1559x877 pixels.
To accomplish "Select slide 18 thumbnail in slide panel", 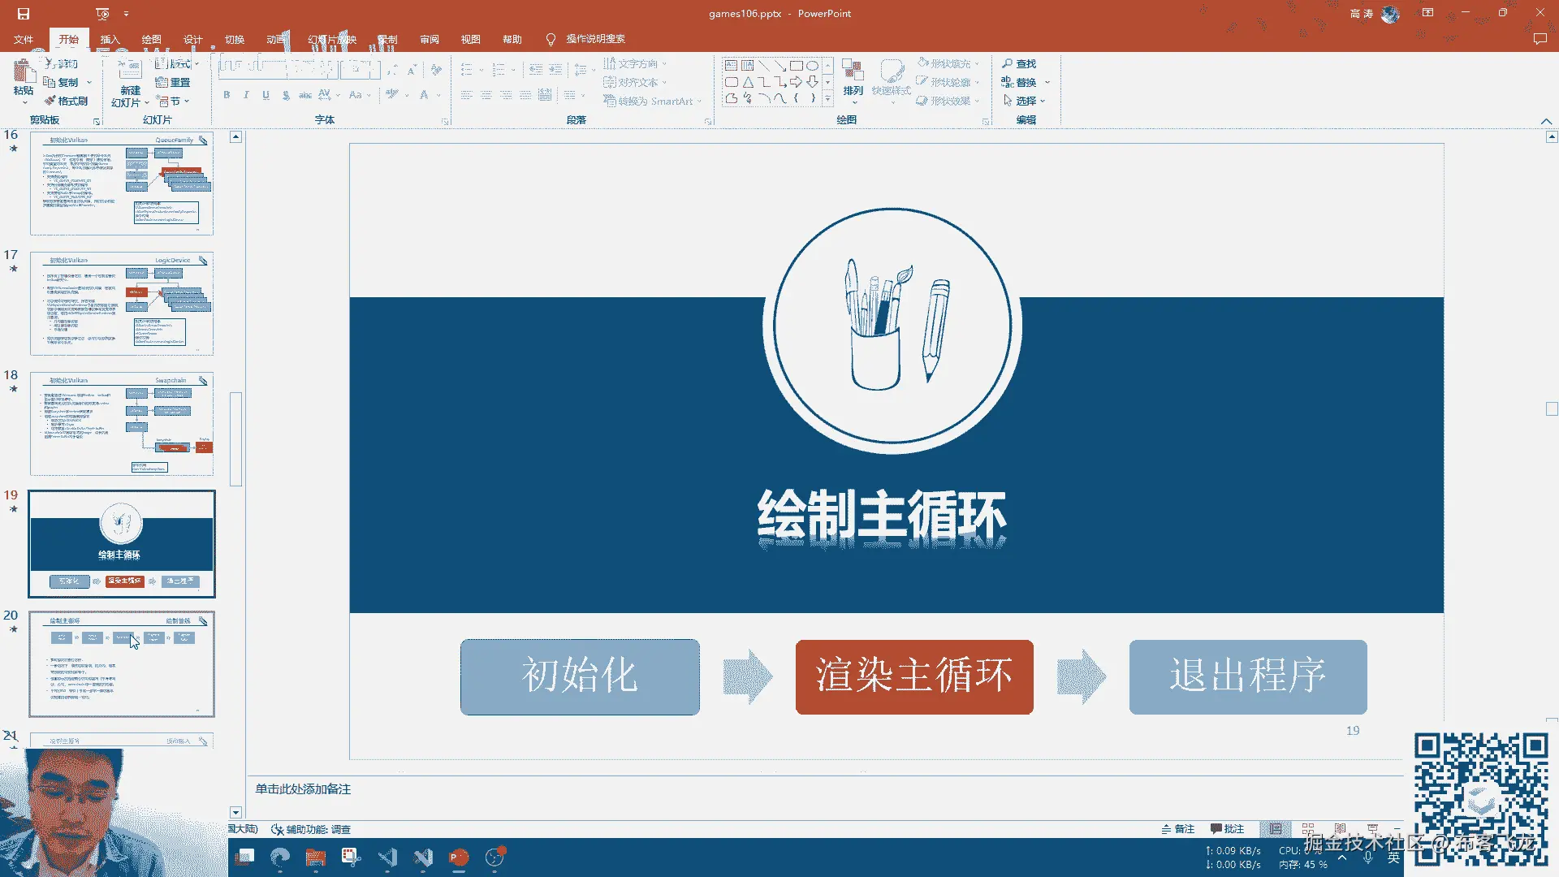I will pos(122,424).
